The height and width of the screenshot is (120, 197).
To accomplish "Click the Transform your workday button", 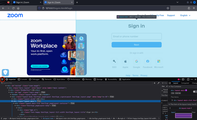I will pos(40,66).
